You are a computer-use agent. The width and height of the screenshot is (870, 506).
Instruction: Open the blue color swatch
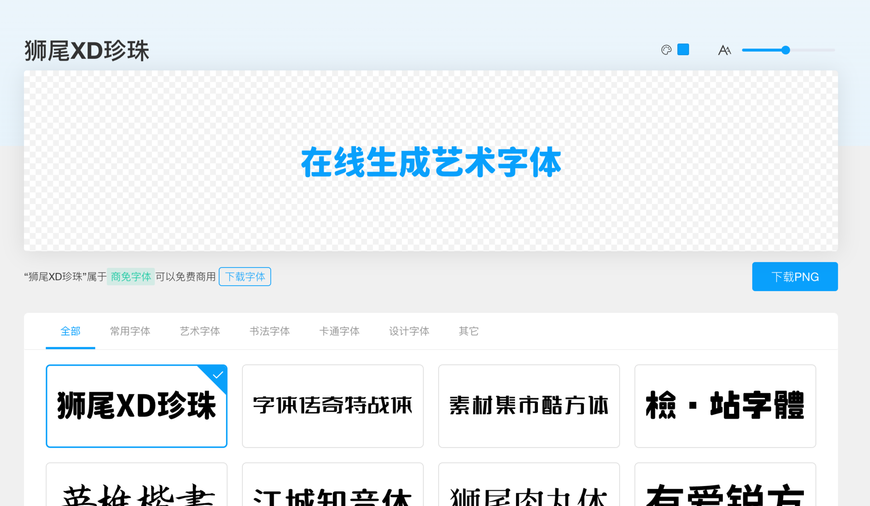pyautogui.click(x=683, y=50)
